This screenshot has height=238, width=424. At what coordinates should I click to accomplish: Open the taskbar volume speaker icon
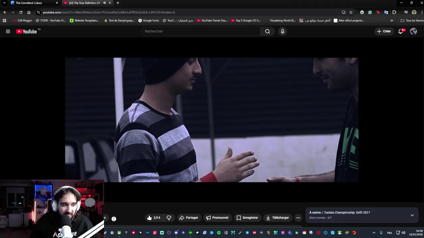click(403, 233)
